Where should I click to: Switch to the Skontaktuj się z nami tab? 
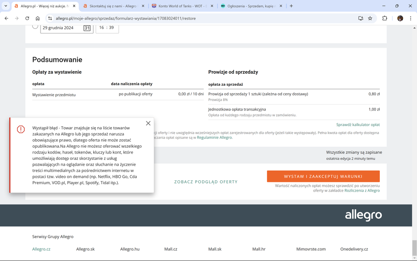pos(113,6)
